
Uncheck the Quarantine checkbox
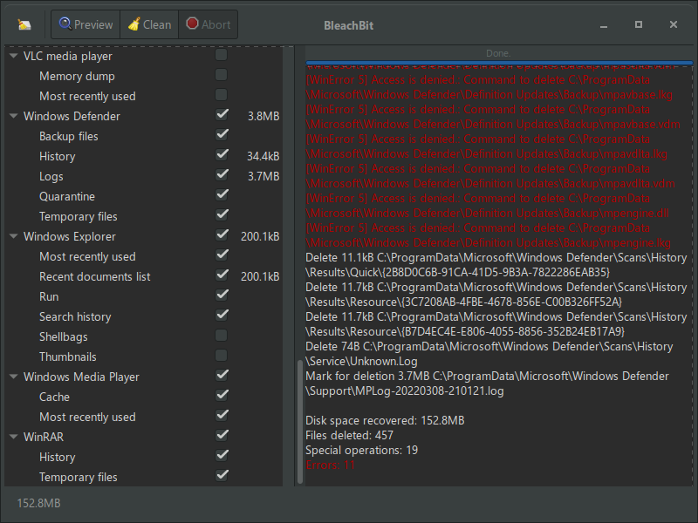coord(222,194)
